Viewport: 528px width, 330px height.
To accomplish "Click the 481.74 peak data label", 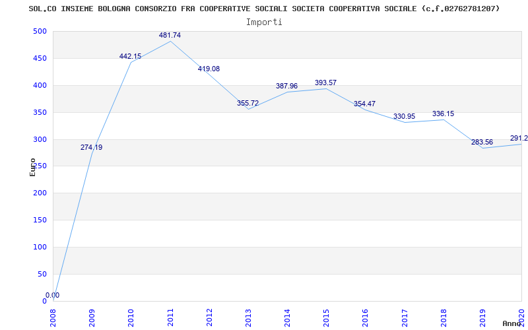I will click(x=170, y=36).
